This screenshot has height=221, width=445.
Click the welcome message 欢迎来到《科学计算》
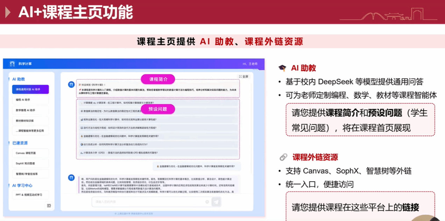(92, 85)
